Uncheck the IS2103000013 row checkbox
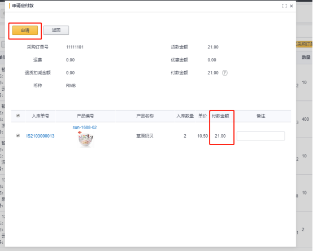 click(18, 135)
